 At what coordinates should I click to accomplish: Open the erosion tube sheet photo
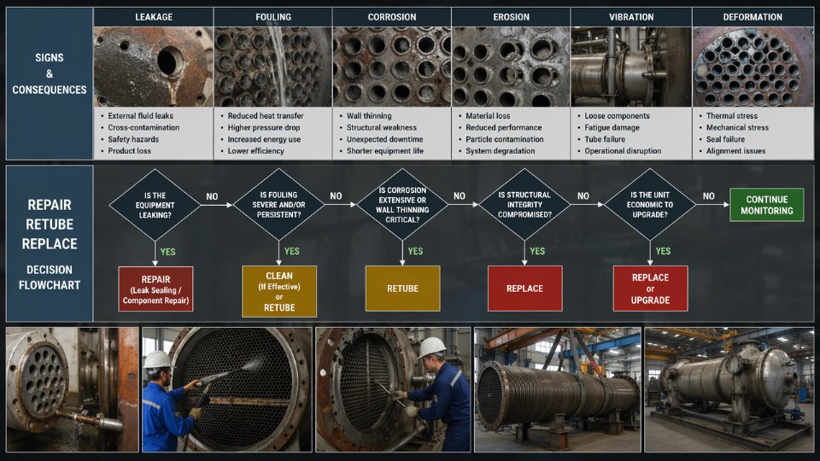(x=511, y=67)
